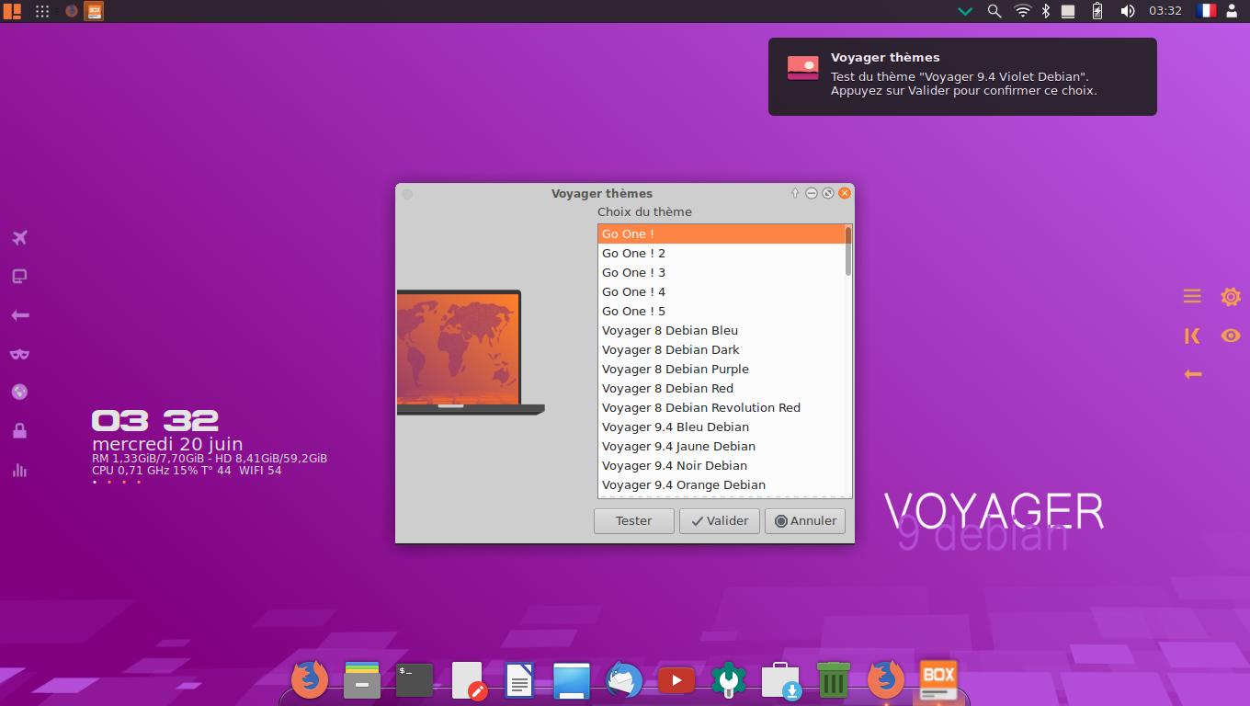Click the mask icon in left sidebar
Image resolution: width=1250 pixels, height=706 pixels.
click(19, 354)
